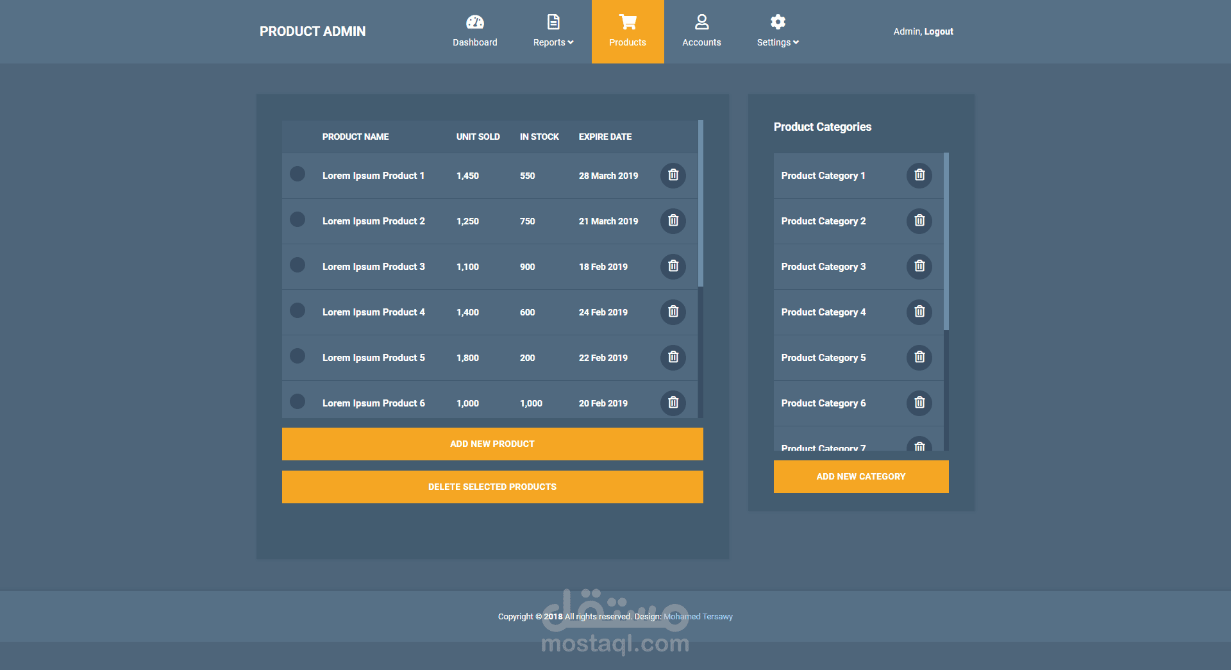Open the Mohamed Tersawy design link
The width and height of the screenshot is (1231, 670).
point(698,617)
